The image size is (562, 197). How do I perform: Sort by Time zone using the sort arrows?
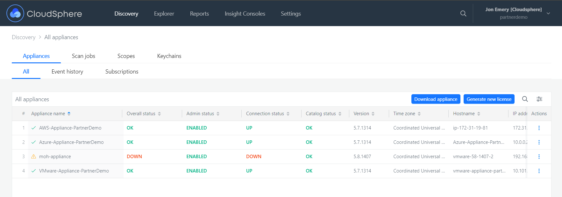click(x=419, y=114)
